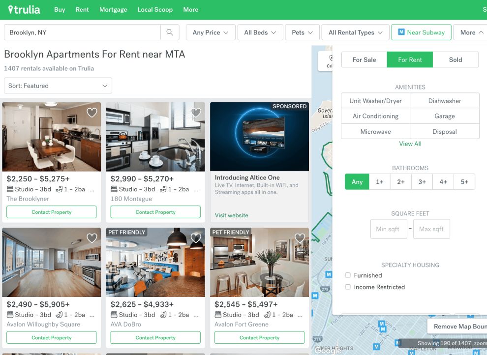
Task: Select 5+ bathrooms
Action: point(464,182)
